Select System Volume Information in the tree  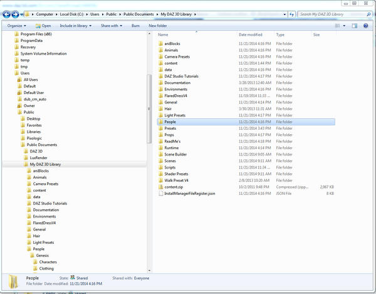pos(43,53)
